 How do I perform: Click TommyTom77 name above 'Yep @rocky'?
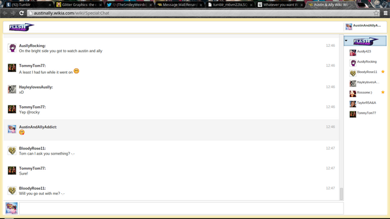(32, 107)
